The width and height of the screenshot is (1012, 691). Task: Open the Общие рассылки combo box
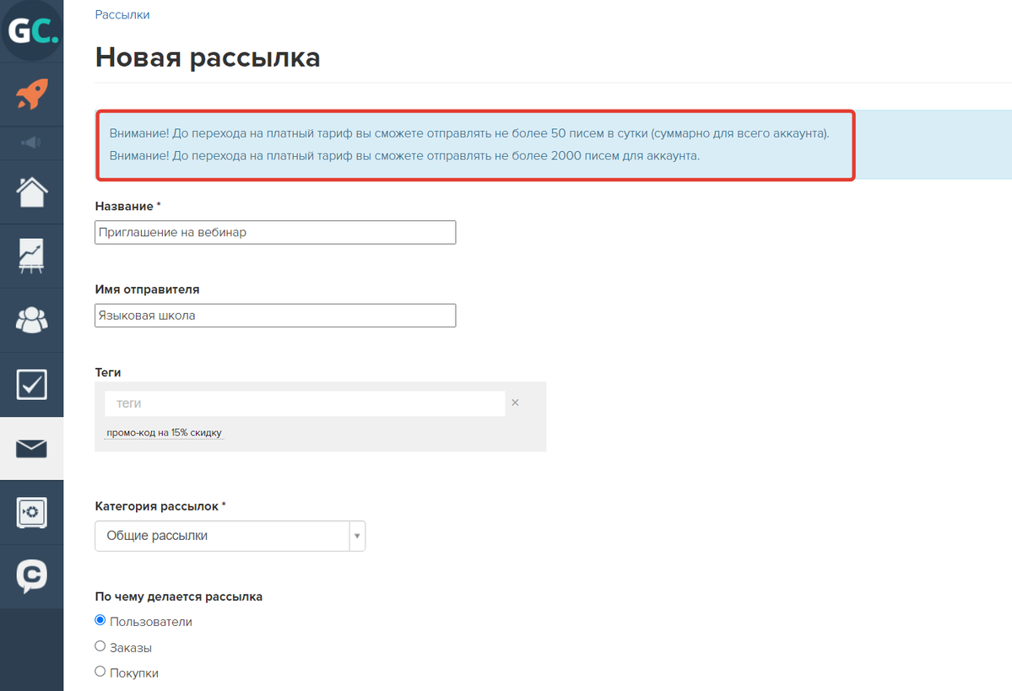(222, 536)
